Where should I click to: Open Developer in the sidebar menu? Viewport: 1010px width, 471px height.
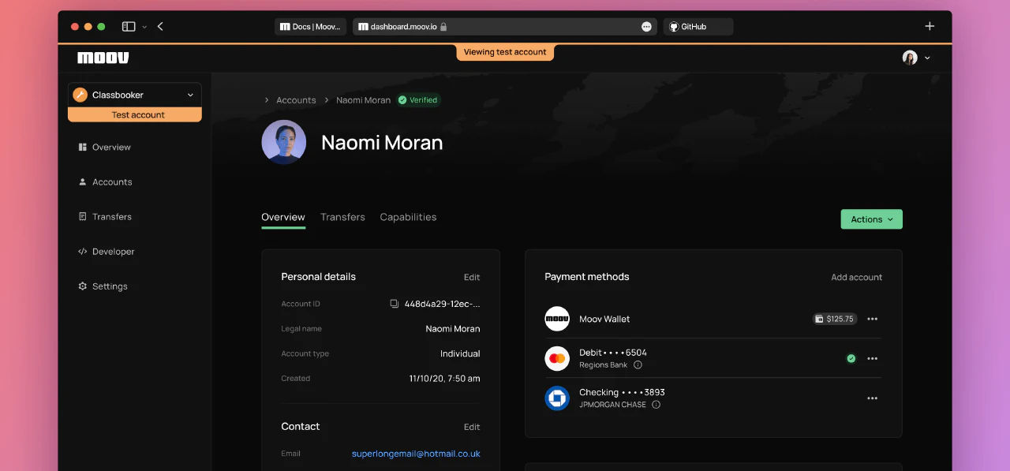[114, 252]
